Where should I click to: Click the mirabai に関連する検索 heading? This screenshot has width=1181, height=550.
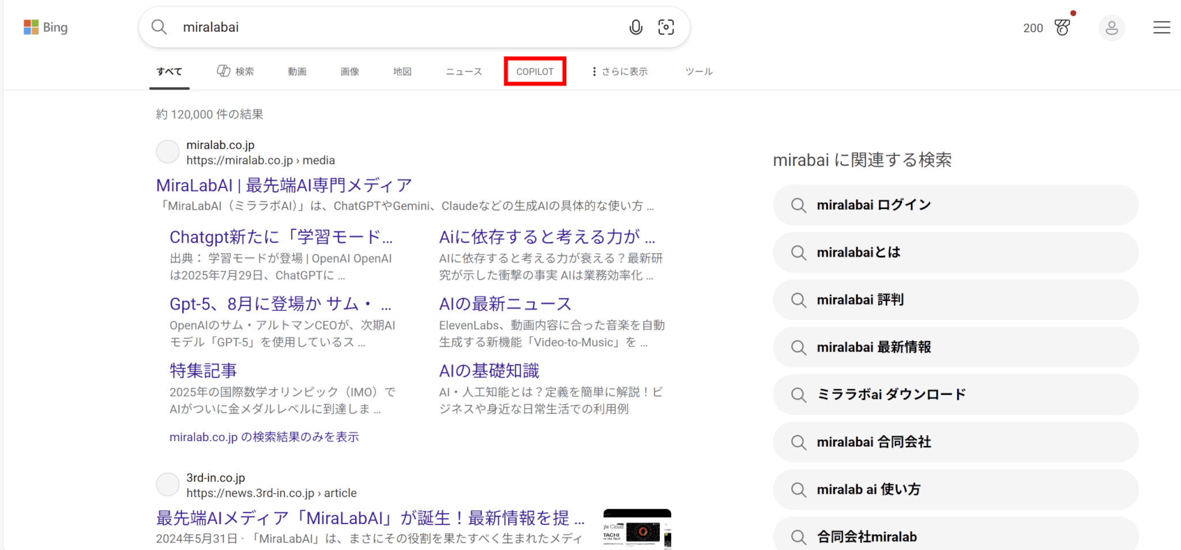[862, 160]
